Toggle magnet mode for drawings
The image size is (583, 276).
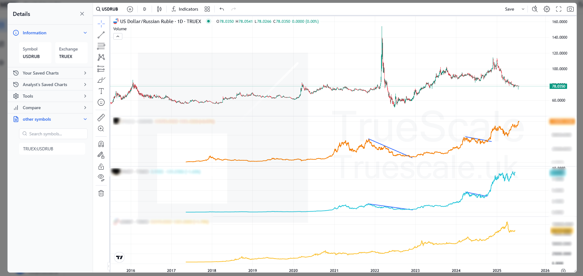click(101, 144)
